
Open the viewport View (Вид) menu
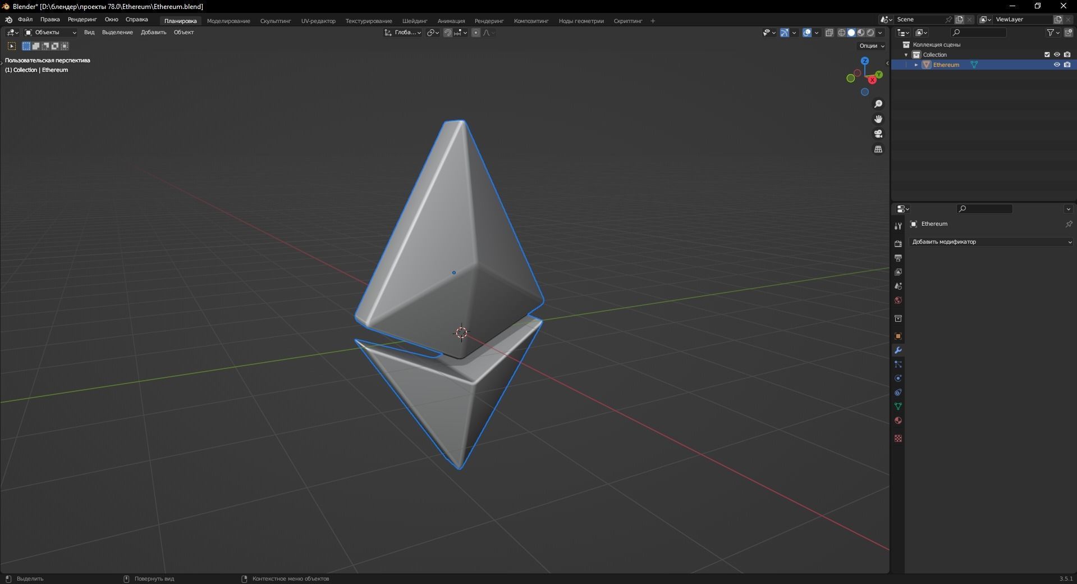[89, 33]
